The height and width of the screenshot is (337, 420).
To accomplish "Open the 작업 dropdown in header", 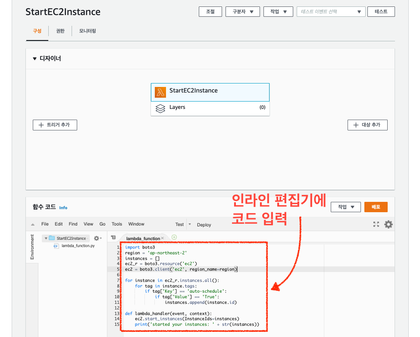I will [x=278, y=12].
